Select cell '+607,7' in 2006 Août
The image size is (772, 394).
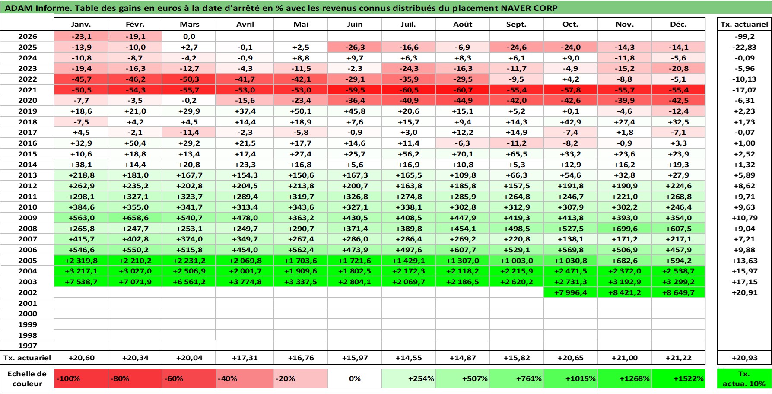(x=463, y=250)
